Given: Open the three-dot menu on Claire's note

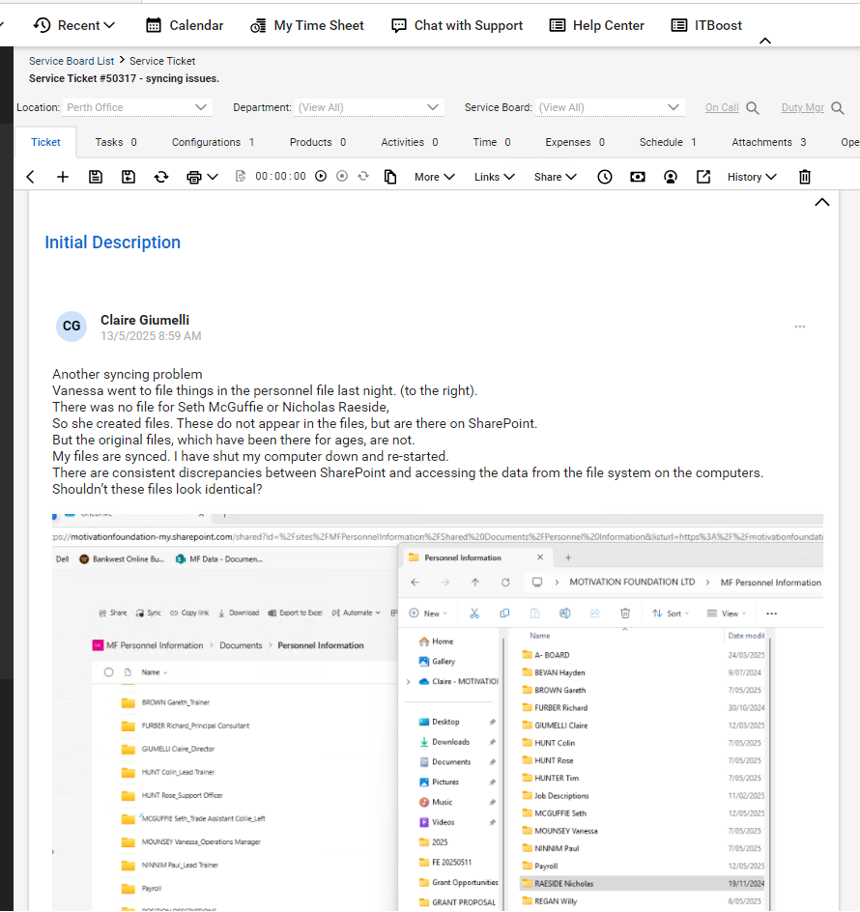Looking at the screenshot, I should (x=800, y=327).
